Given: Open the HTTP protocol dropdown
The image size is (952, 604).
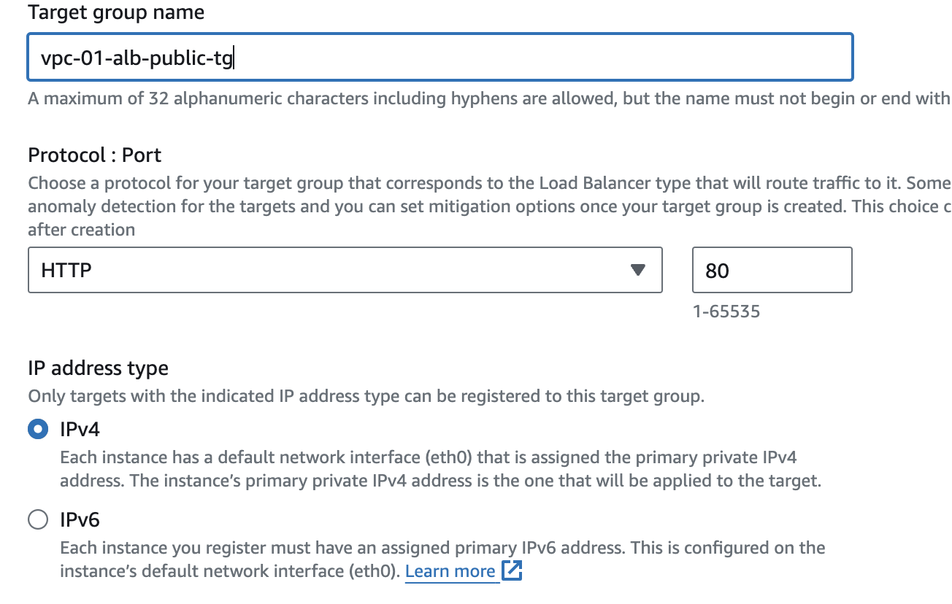Looking at the screenshot, I should pos(345,271).
